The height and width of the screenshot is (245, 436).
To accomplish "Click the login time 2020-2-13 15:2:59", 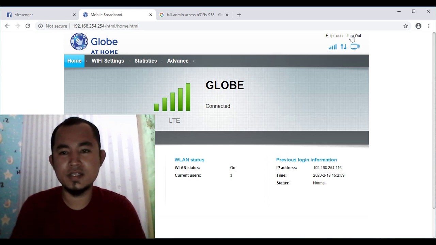I will (x=329, y=175).
